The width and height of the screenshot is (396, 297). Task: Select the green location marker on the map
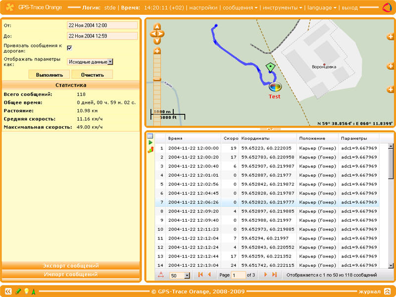pos(270,68)
